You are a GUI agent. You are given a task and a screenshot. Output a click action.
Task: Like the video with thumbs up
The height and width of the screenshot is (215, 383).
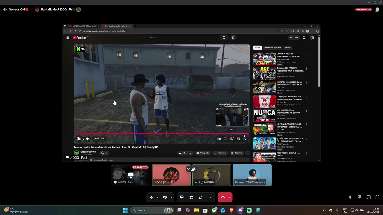click(x=182, y=153)
